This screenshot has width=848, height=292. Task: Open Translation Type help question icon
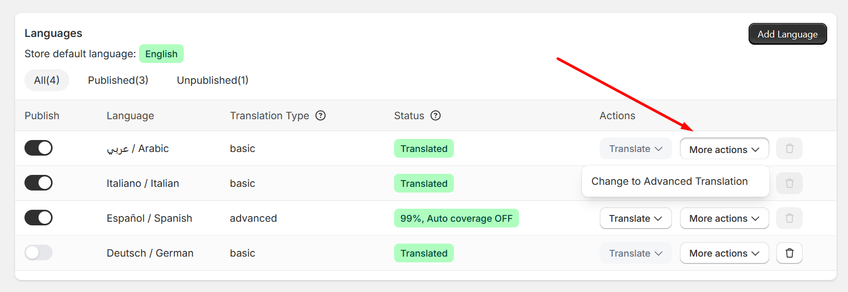pyautogui.click(x=321, y=116)
